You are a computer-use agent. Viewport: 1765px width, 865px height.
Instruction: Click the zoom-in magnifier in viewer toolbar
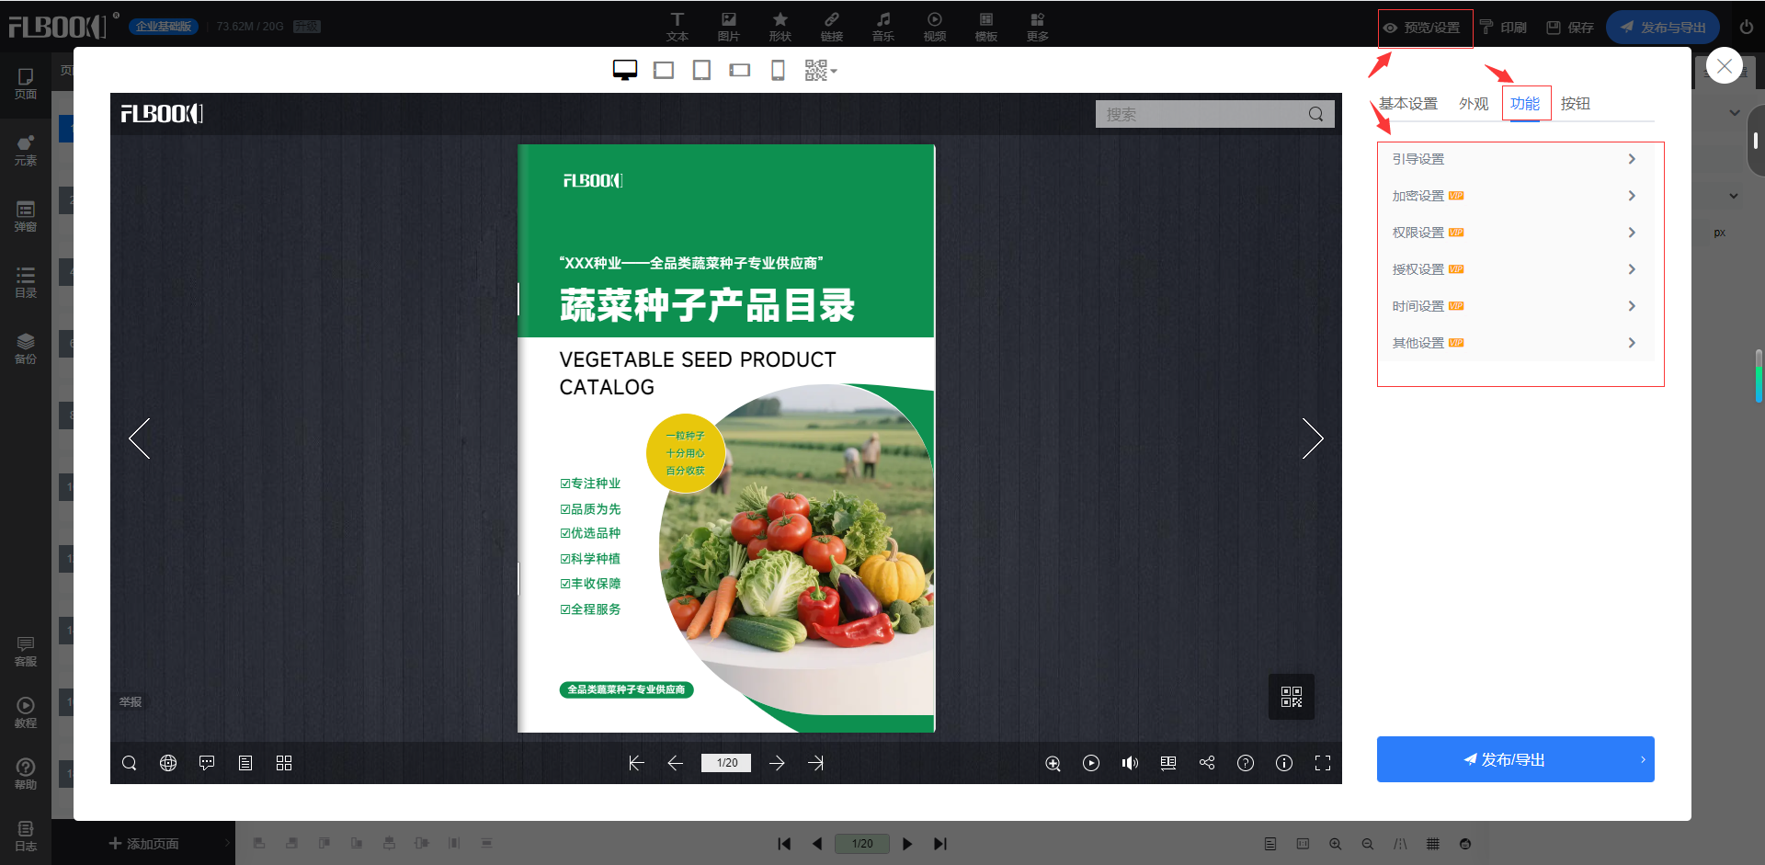(x=1053, y=763)
